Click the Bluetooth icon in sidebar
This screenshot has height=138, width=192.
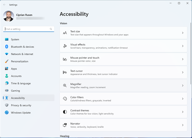pyautogui.click(x=7, y=47)
